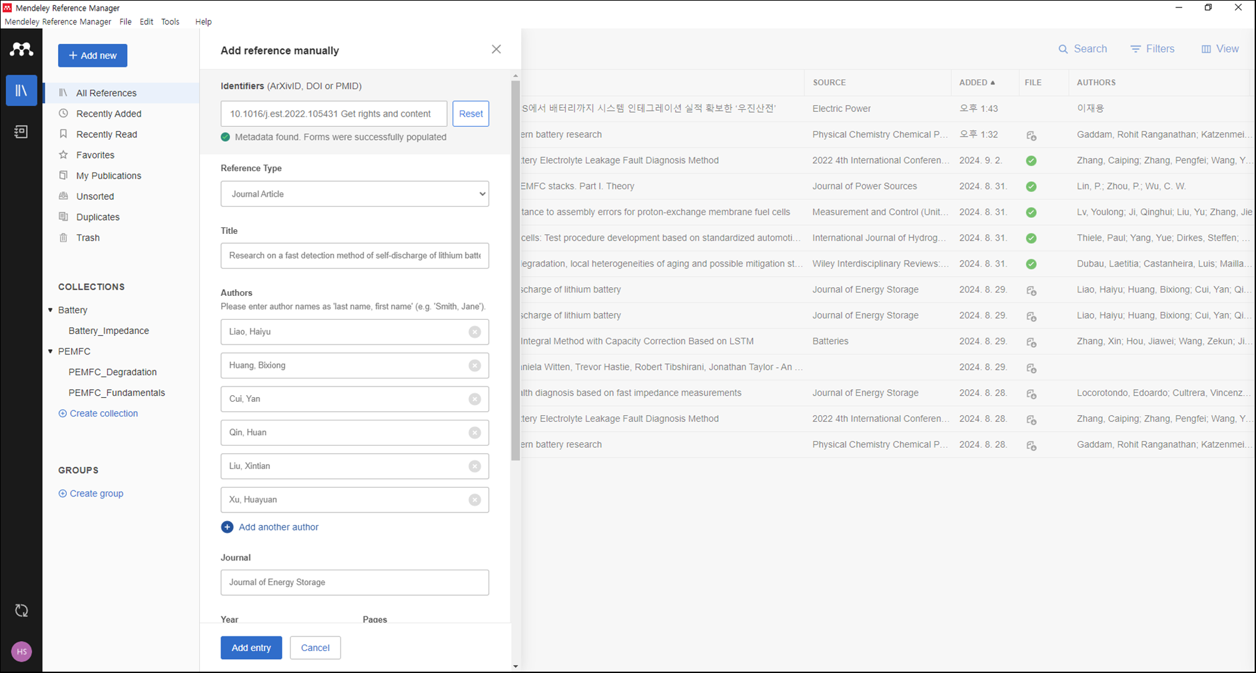Collapse the Battery collection
The image size is (1256, 673).
point(51,310)
